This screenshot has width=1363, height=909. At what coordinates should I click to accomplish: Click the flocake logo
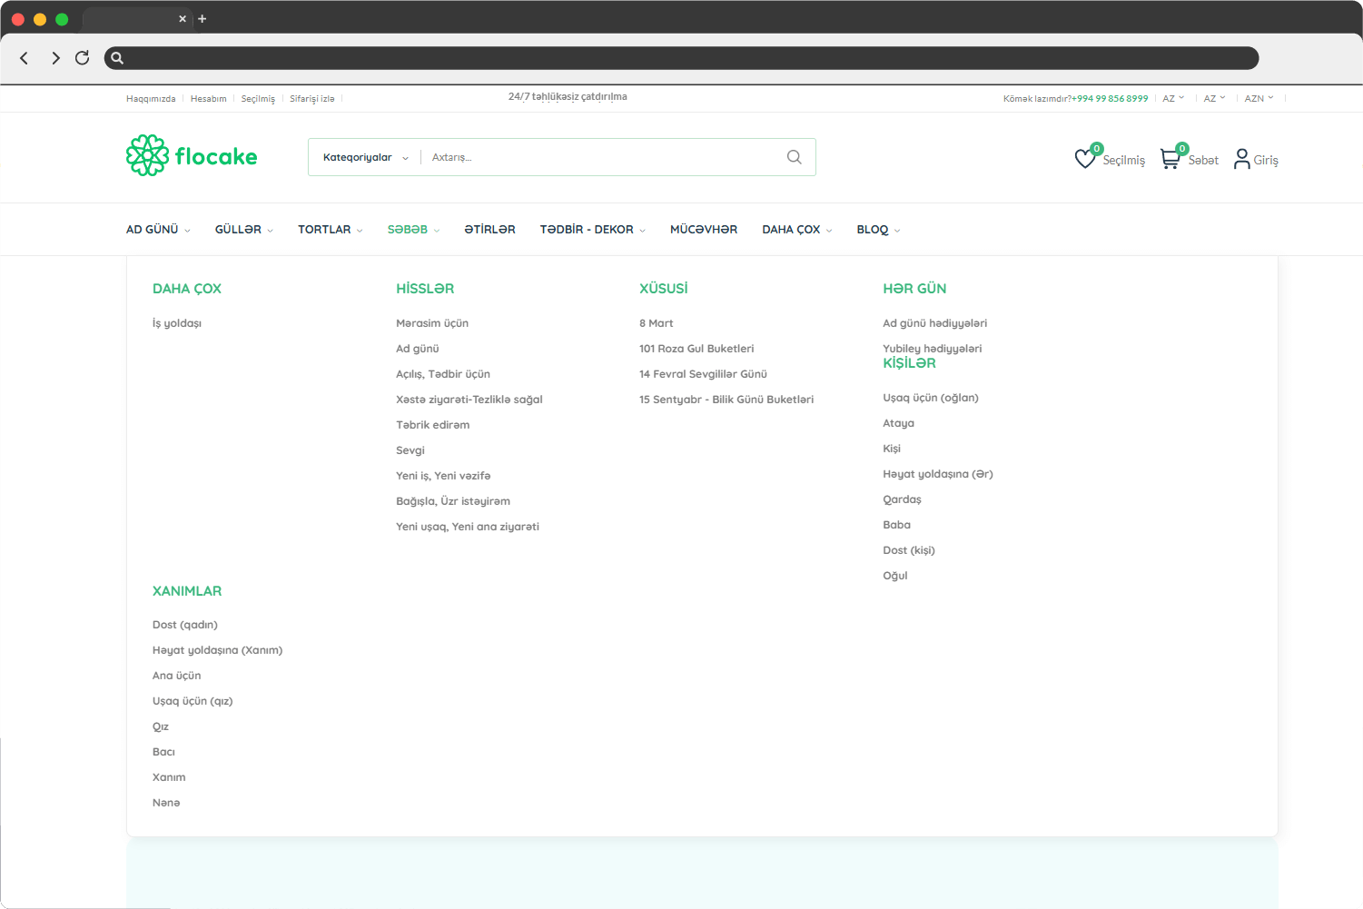[192, 154]
